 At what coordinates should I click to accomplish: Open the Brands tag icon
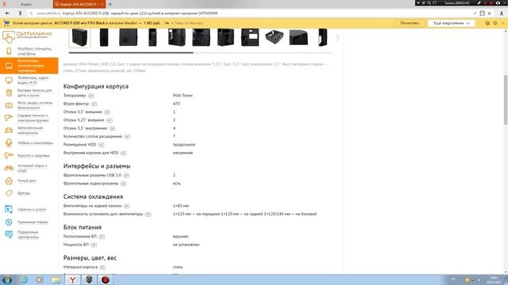[x=9, y=193]
